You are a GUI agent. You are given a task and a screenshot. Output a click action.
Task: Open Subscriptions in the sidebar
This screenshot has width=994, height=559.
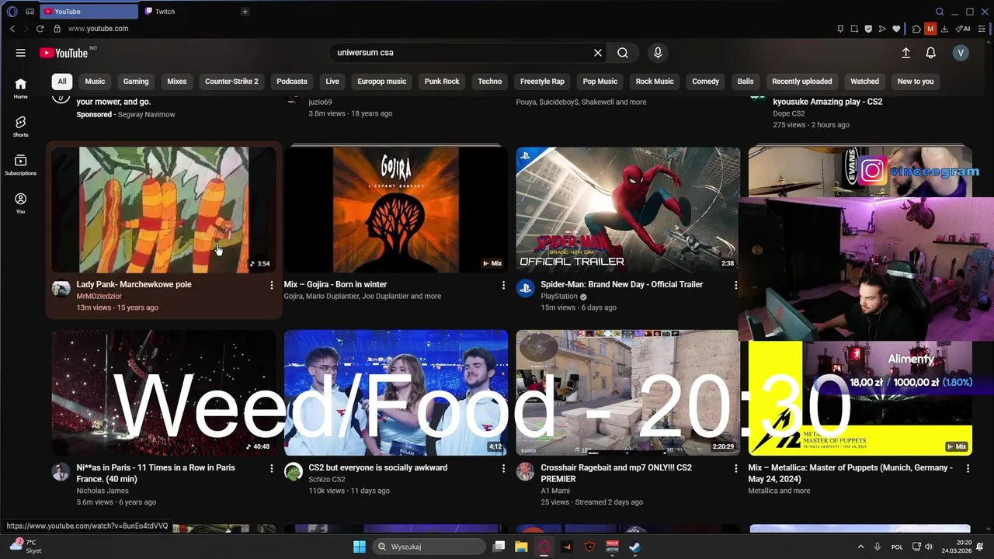coord(21,165)
